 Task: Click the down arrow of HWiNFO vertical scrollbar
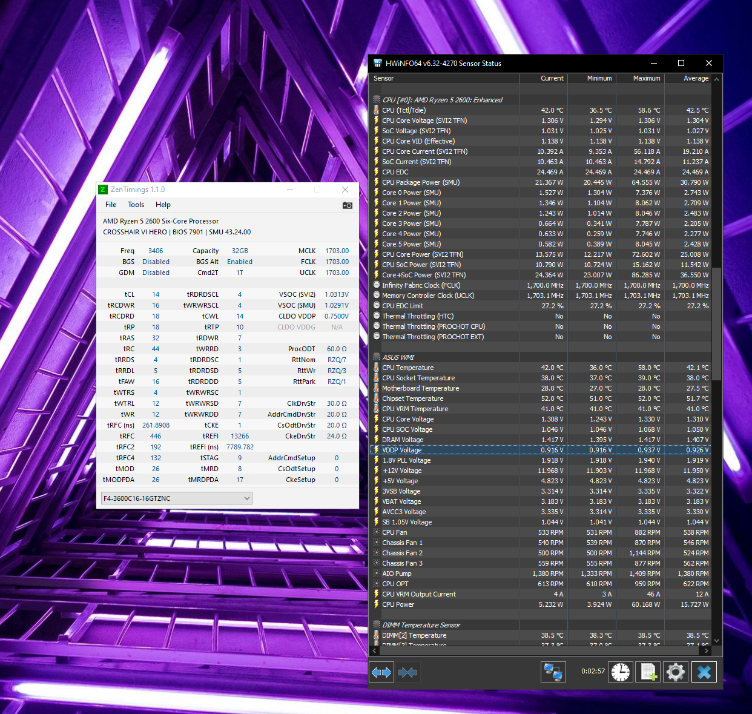pos(717,641)
